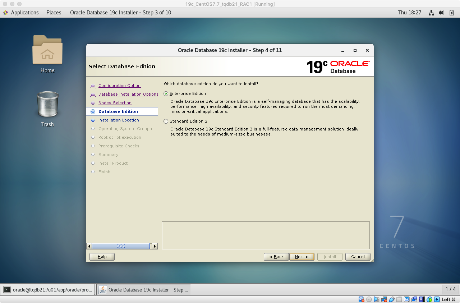Click the Left ⌘ host key indicator
Viewport: 460px width, 303px height.
click(x=448, y=299)
